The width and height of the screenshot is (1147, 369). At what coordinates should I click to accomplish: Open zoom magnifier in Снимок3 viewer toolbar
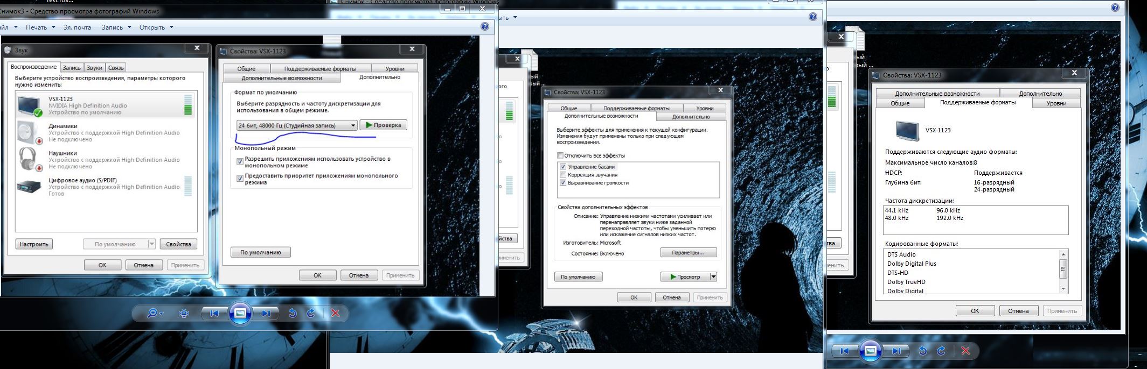[x=153, y=313]
